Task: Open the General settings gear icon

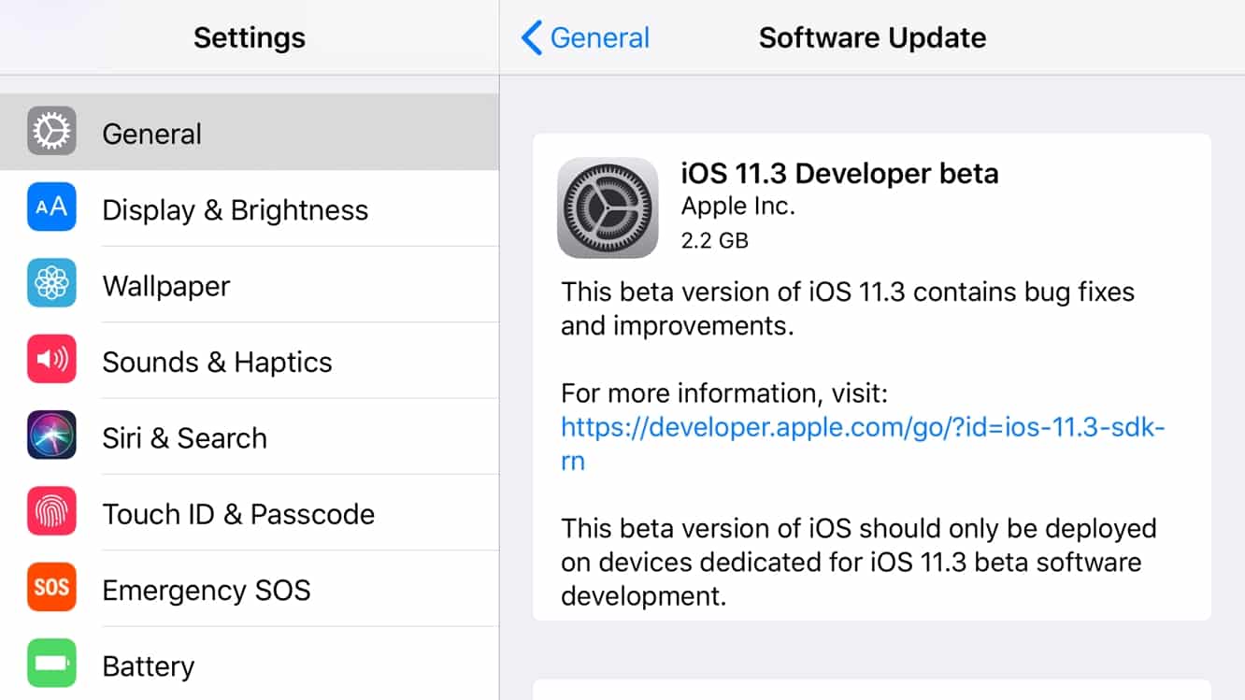Action: [50, 132]
